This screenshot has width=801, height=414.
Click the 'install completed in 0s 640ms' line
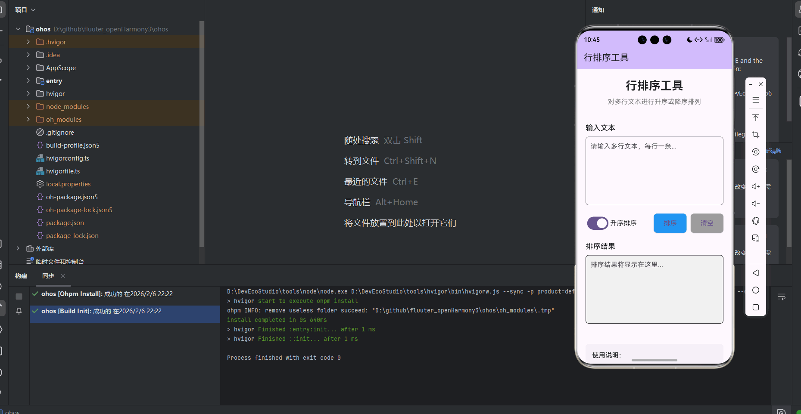point(277,320)
